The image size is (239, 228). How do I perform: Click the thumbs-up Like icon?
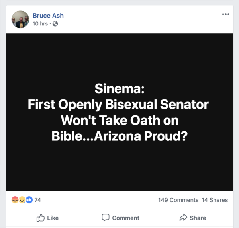[x=41, y=218]
